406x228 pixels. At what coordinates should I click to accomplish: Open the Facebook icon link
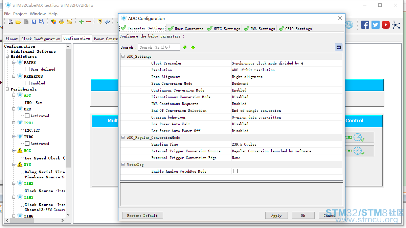coord(365,25)
